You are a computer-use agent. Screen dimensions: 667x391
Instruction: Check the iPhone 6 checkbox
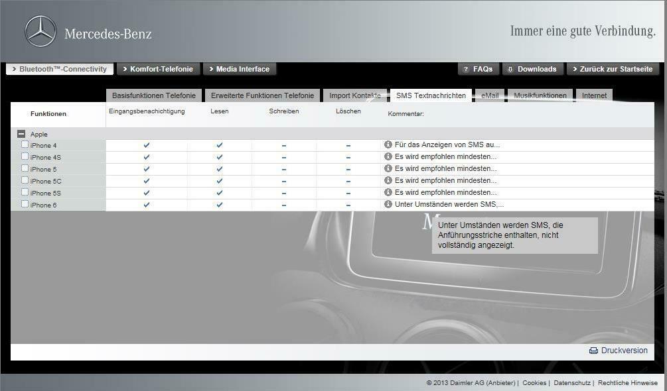click(25, 204)
